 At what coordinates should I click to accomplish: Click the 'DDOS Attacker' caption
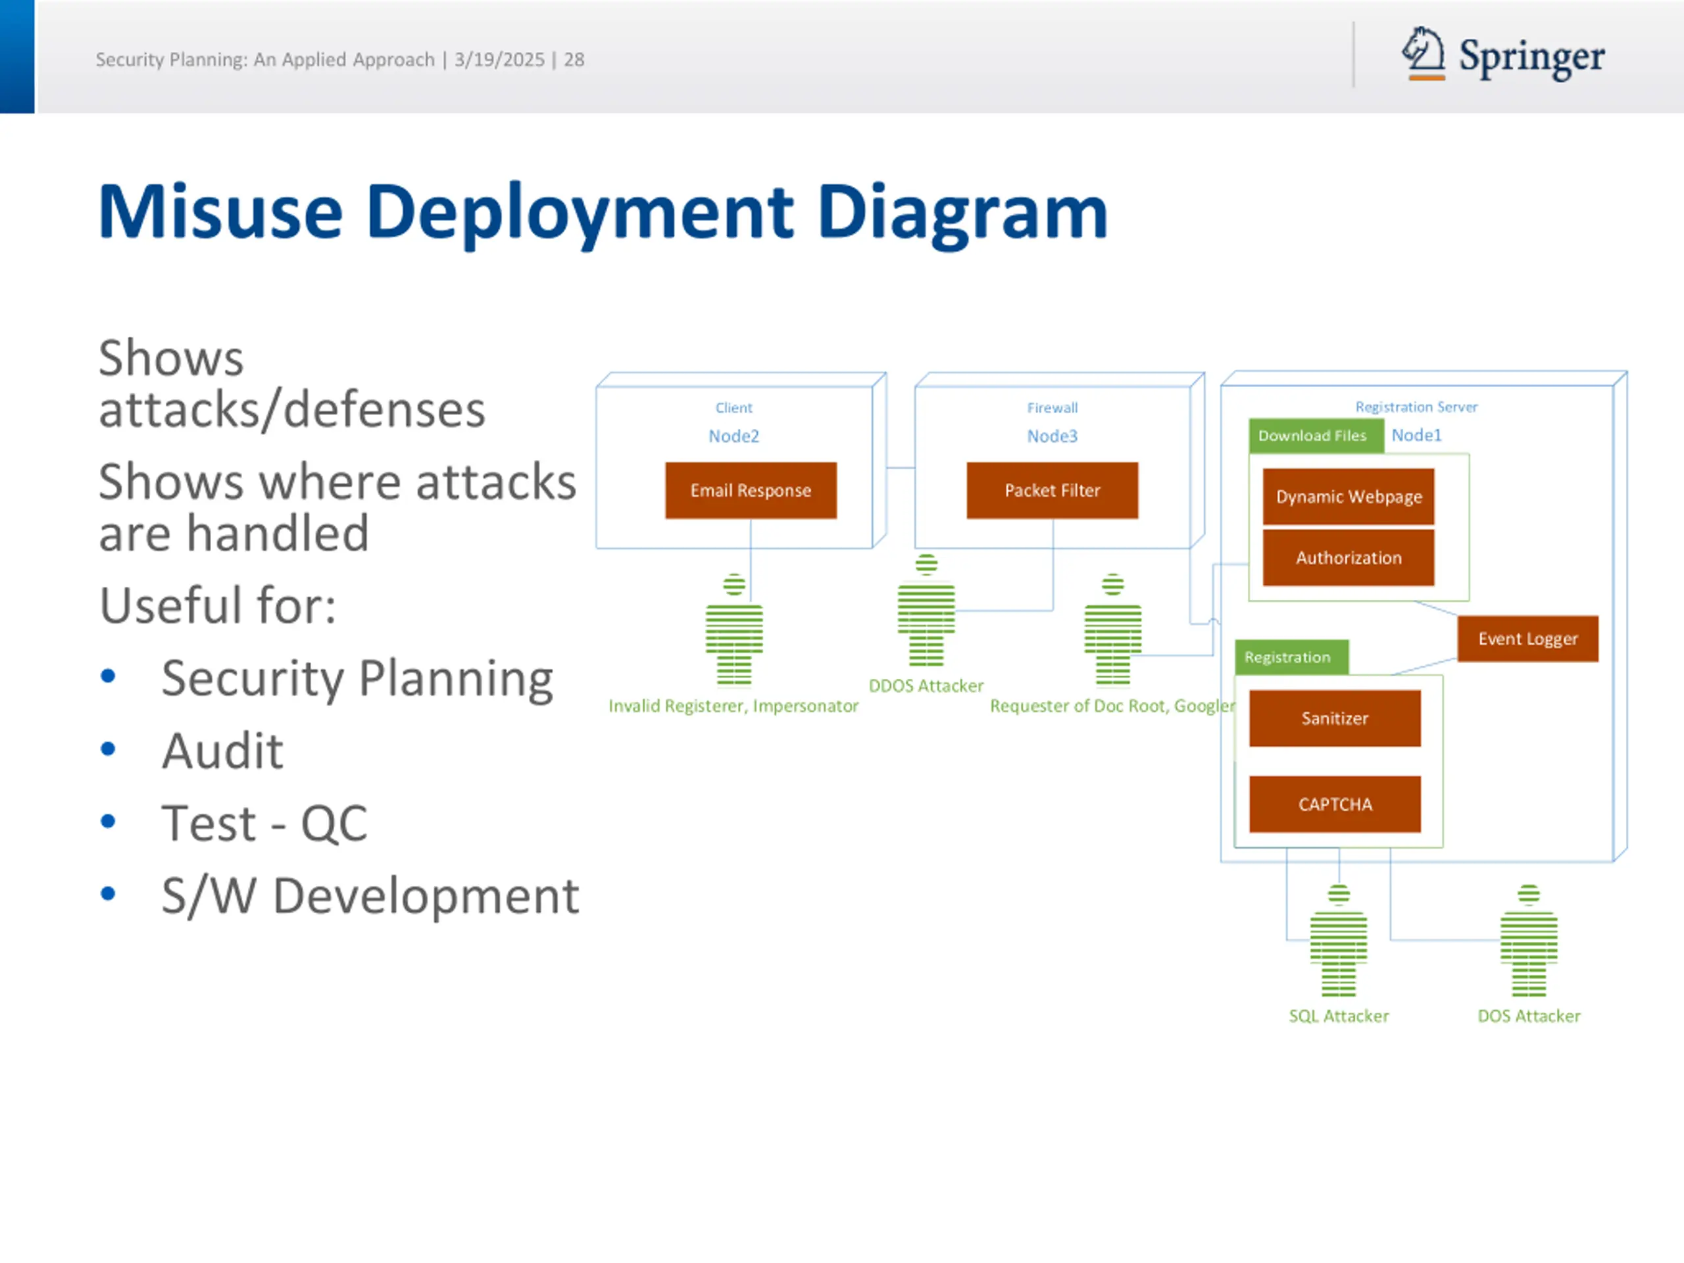pos(926,686)
